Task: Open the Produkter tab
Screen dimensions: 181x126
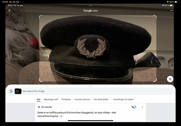Action: click(x=66, y=100)
